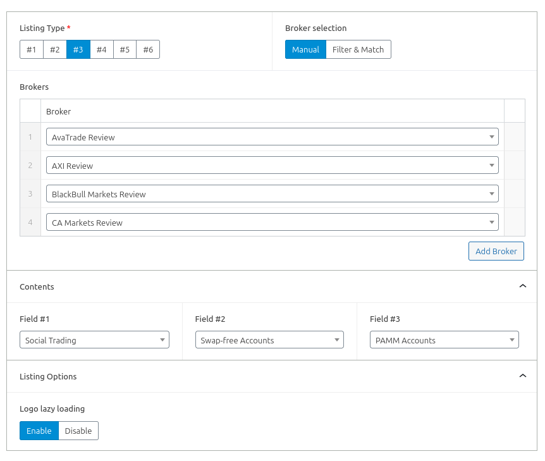Collapse the Listing Options section chevron
Image resolution: width=545 pixels, height=461 pixels.
[522, 376]
